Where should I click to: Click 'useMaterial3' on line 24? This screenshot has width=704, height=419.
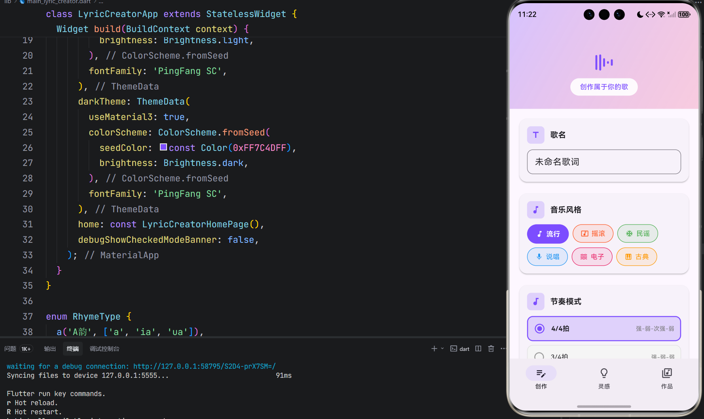pyautogui.click(x=121, y=117)
